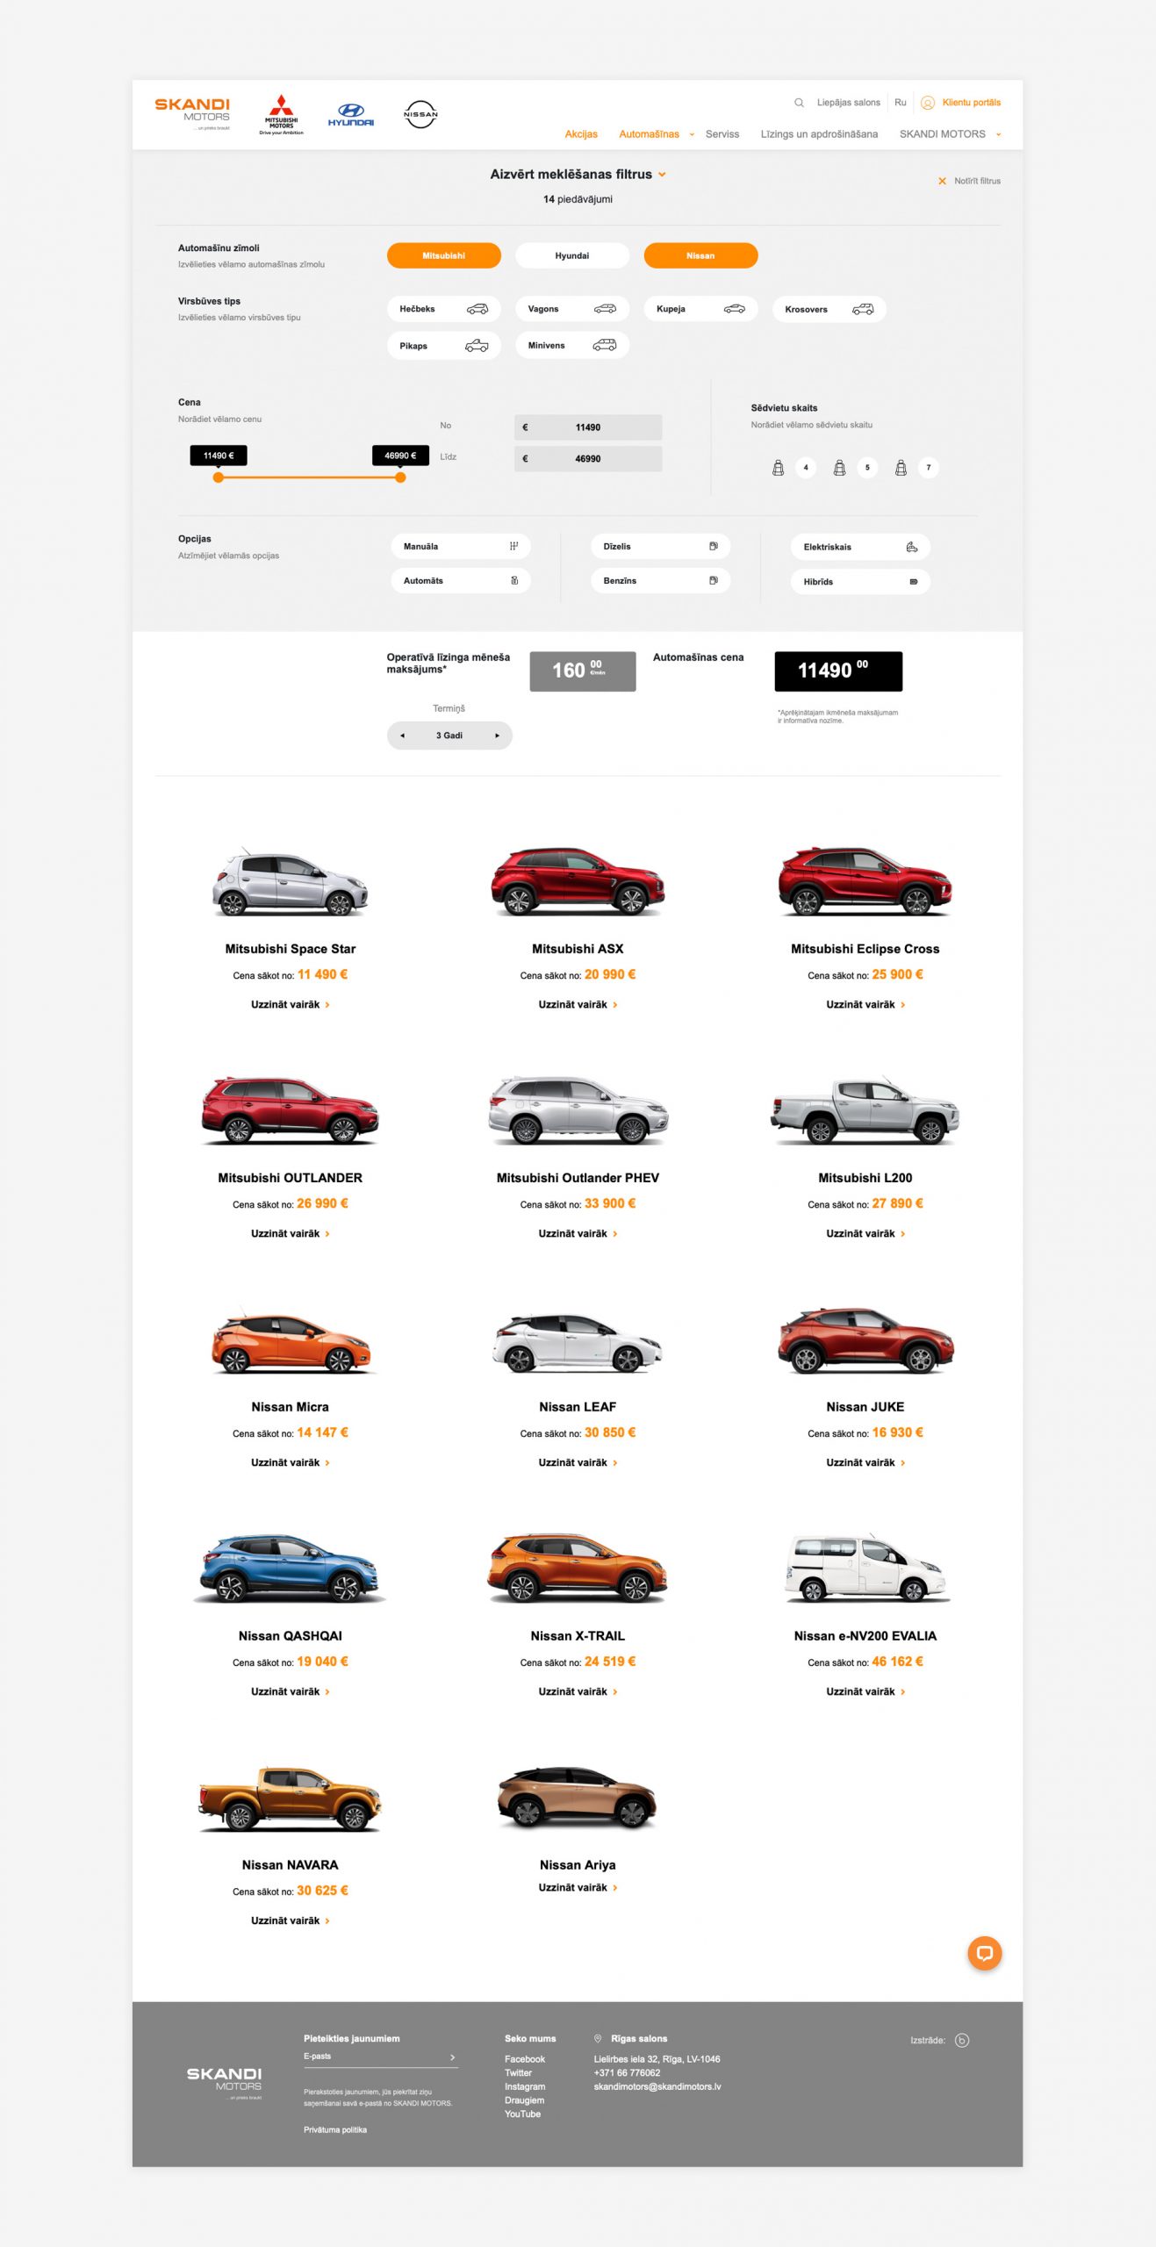Open the Serviss menu item
Screen dimensions: 1156x2247
click(722, 134)
